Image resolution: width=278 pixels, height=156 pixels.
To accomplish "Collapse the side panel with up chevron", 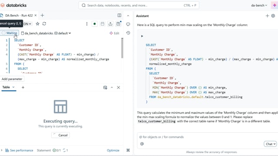I will click(x=128, y=16).
